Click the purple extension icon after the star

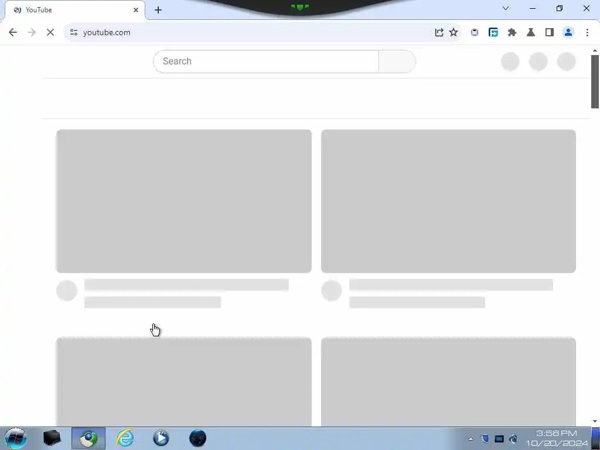pyautogui.click(x=475, y=33)
